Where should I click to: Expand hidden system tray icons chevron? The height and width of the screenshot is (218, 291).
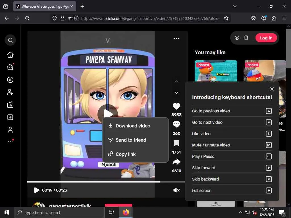[240, 212]
